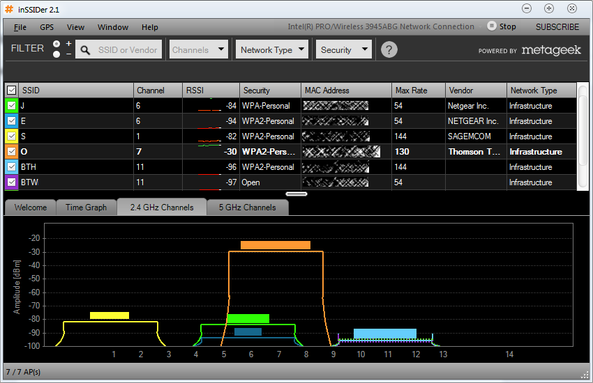Click the filter minus icon

point(68,54)
